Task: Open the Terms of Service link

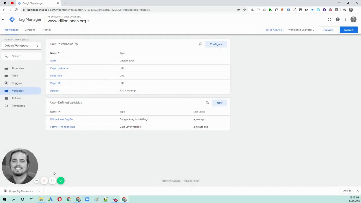Action: pyautogui.click(x=171, y=181)
